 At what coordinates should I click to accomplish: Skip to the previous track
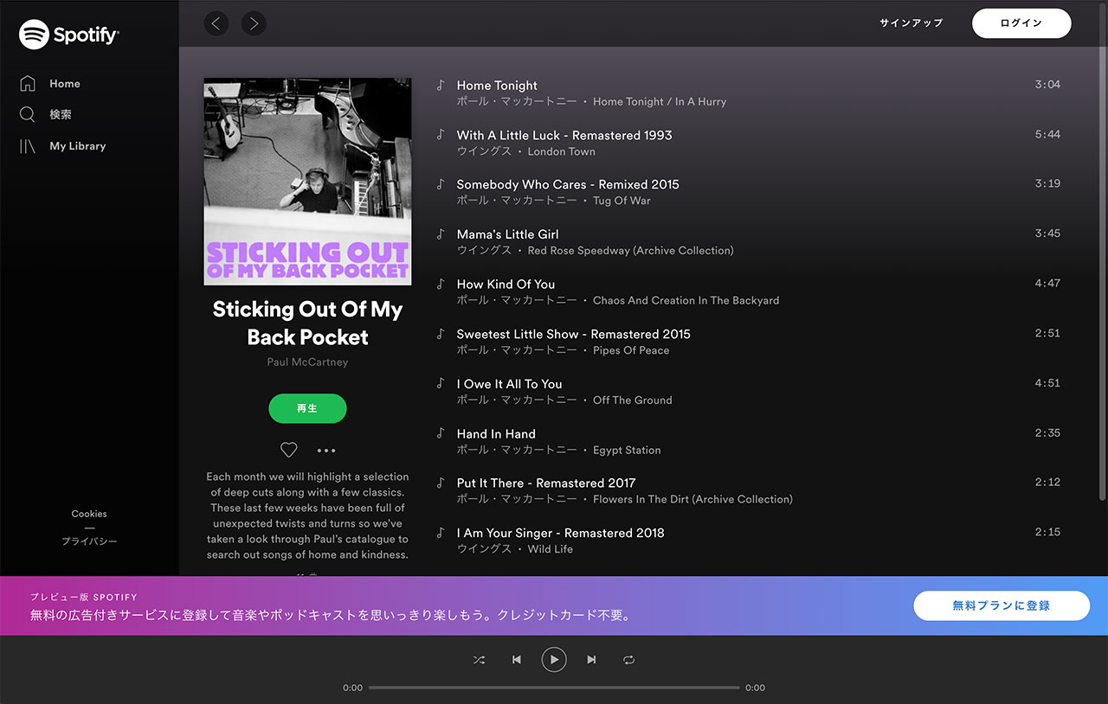tap(517, 660)
